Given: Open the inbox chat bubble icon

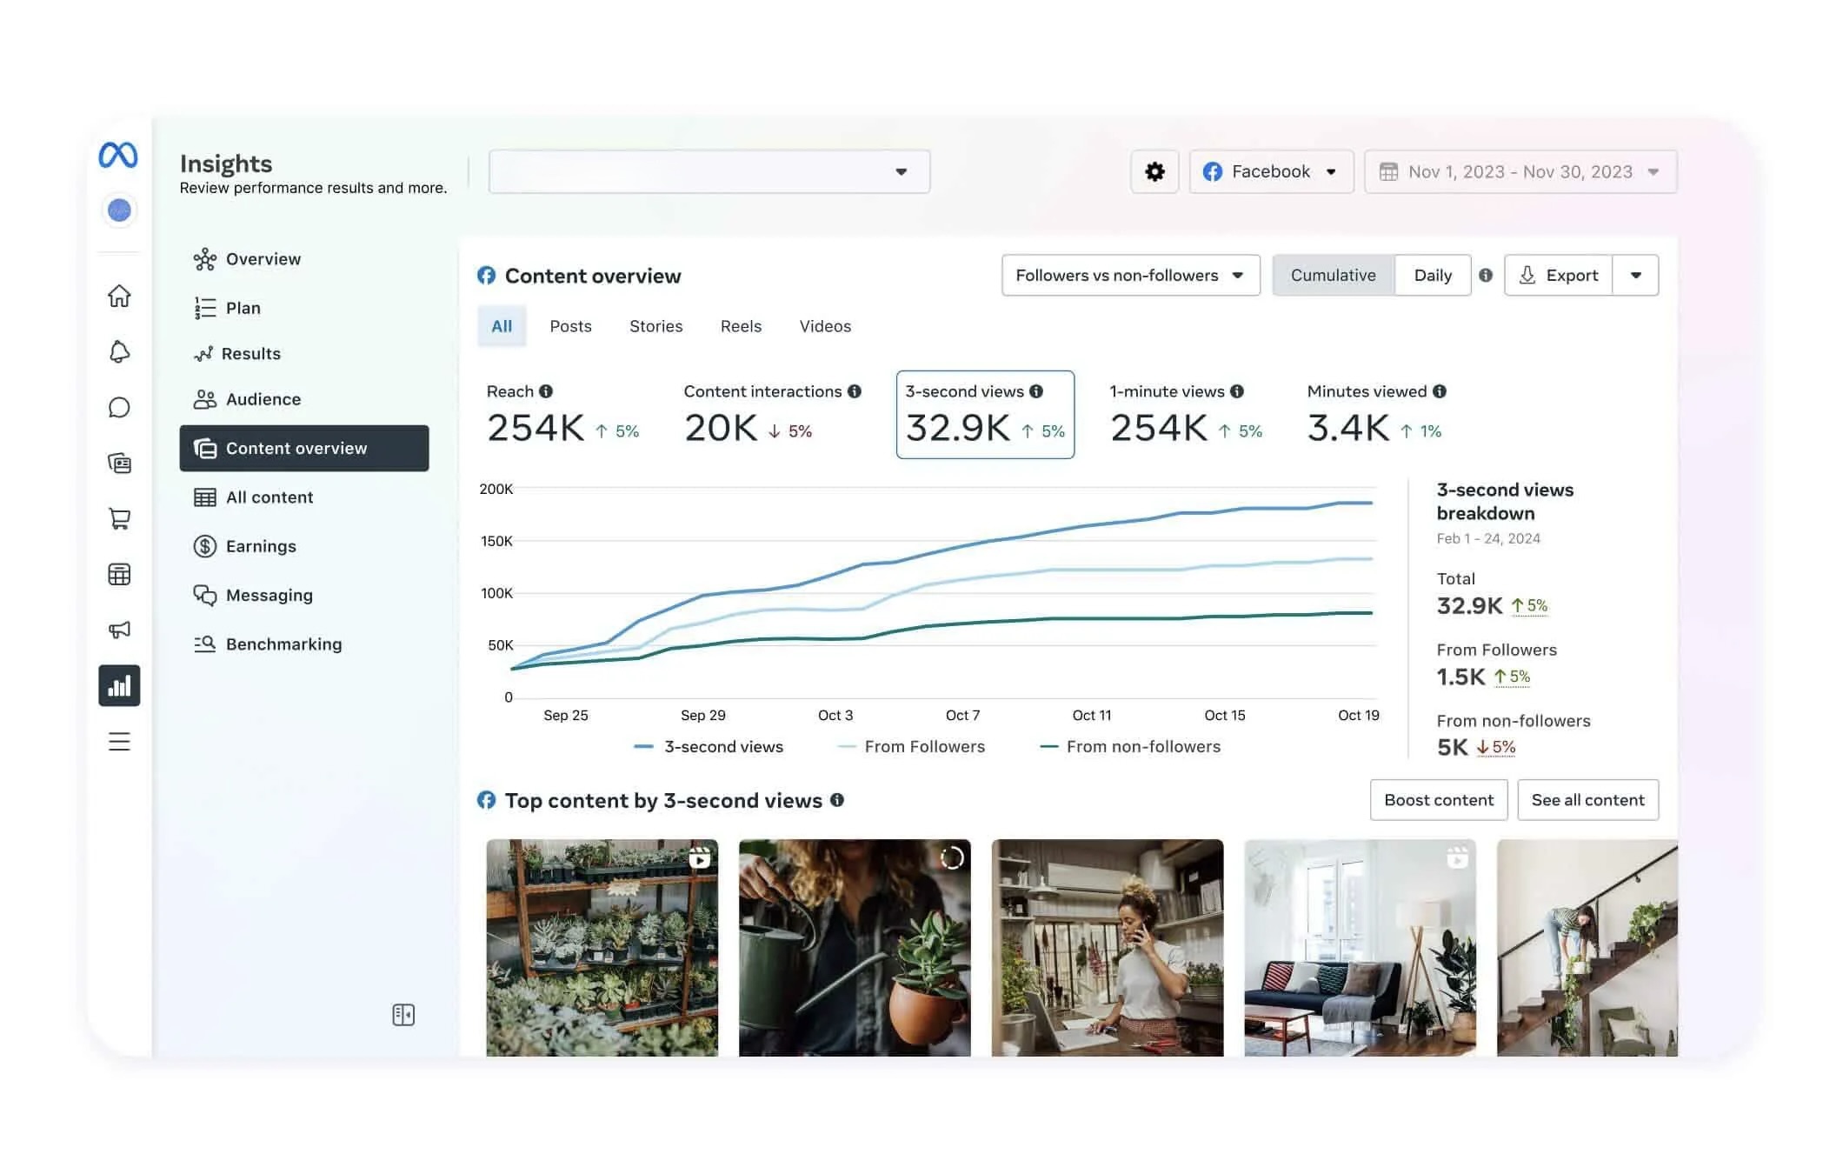Looking at the screenshot, I should coord(119,408).
